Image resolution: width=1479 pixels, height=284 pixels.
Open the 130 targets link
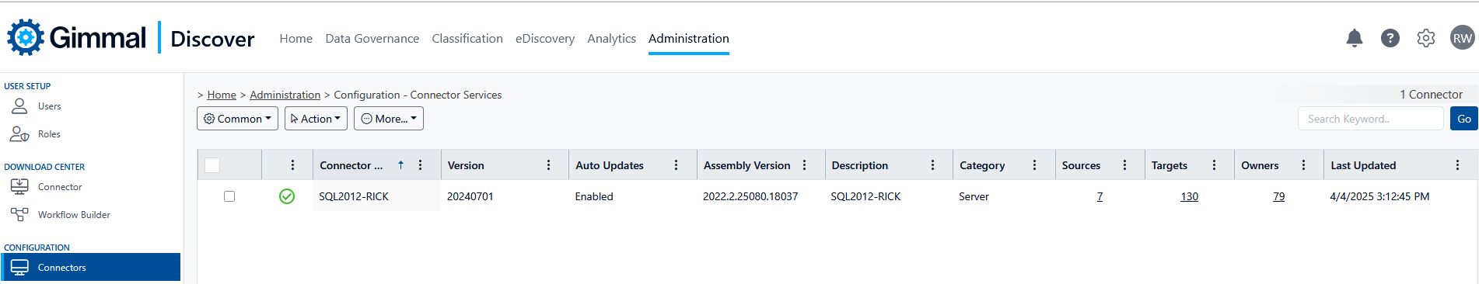[1189, 196]
